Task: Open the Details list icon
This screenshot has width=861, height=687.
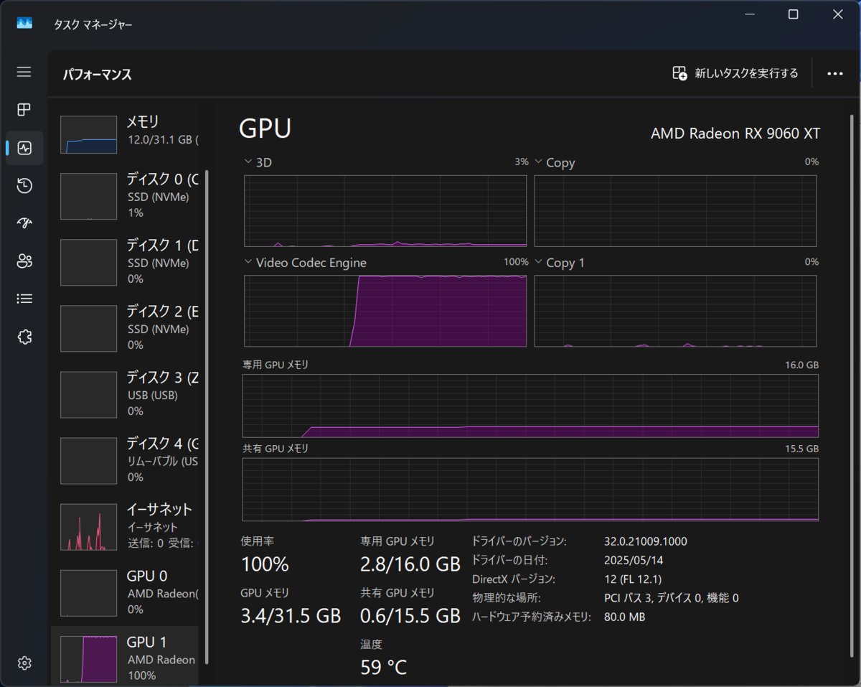Action: pyautogui.click(x=24, y=299)
